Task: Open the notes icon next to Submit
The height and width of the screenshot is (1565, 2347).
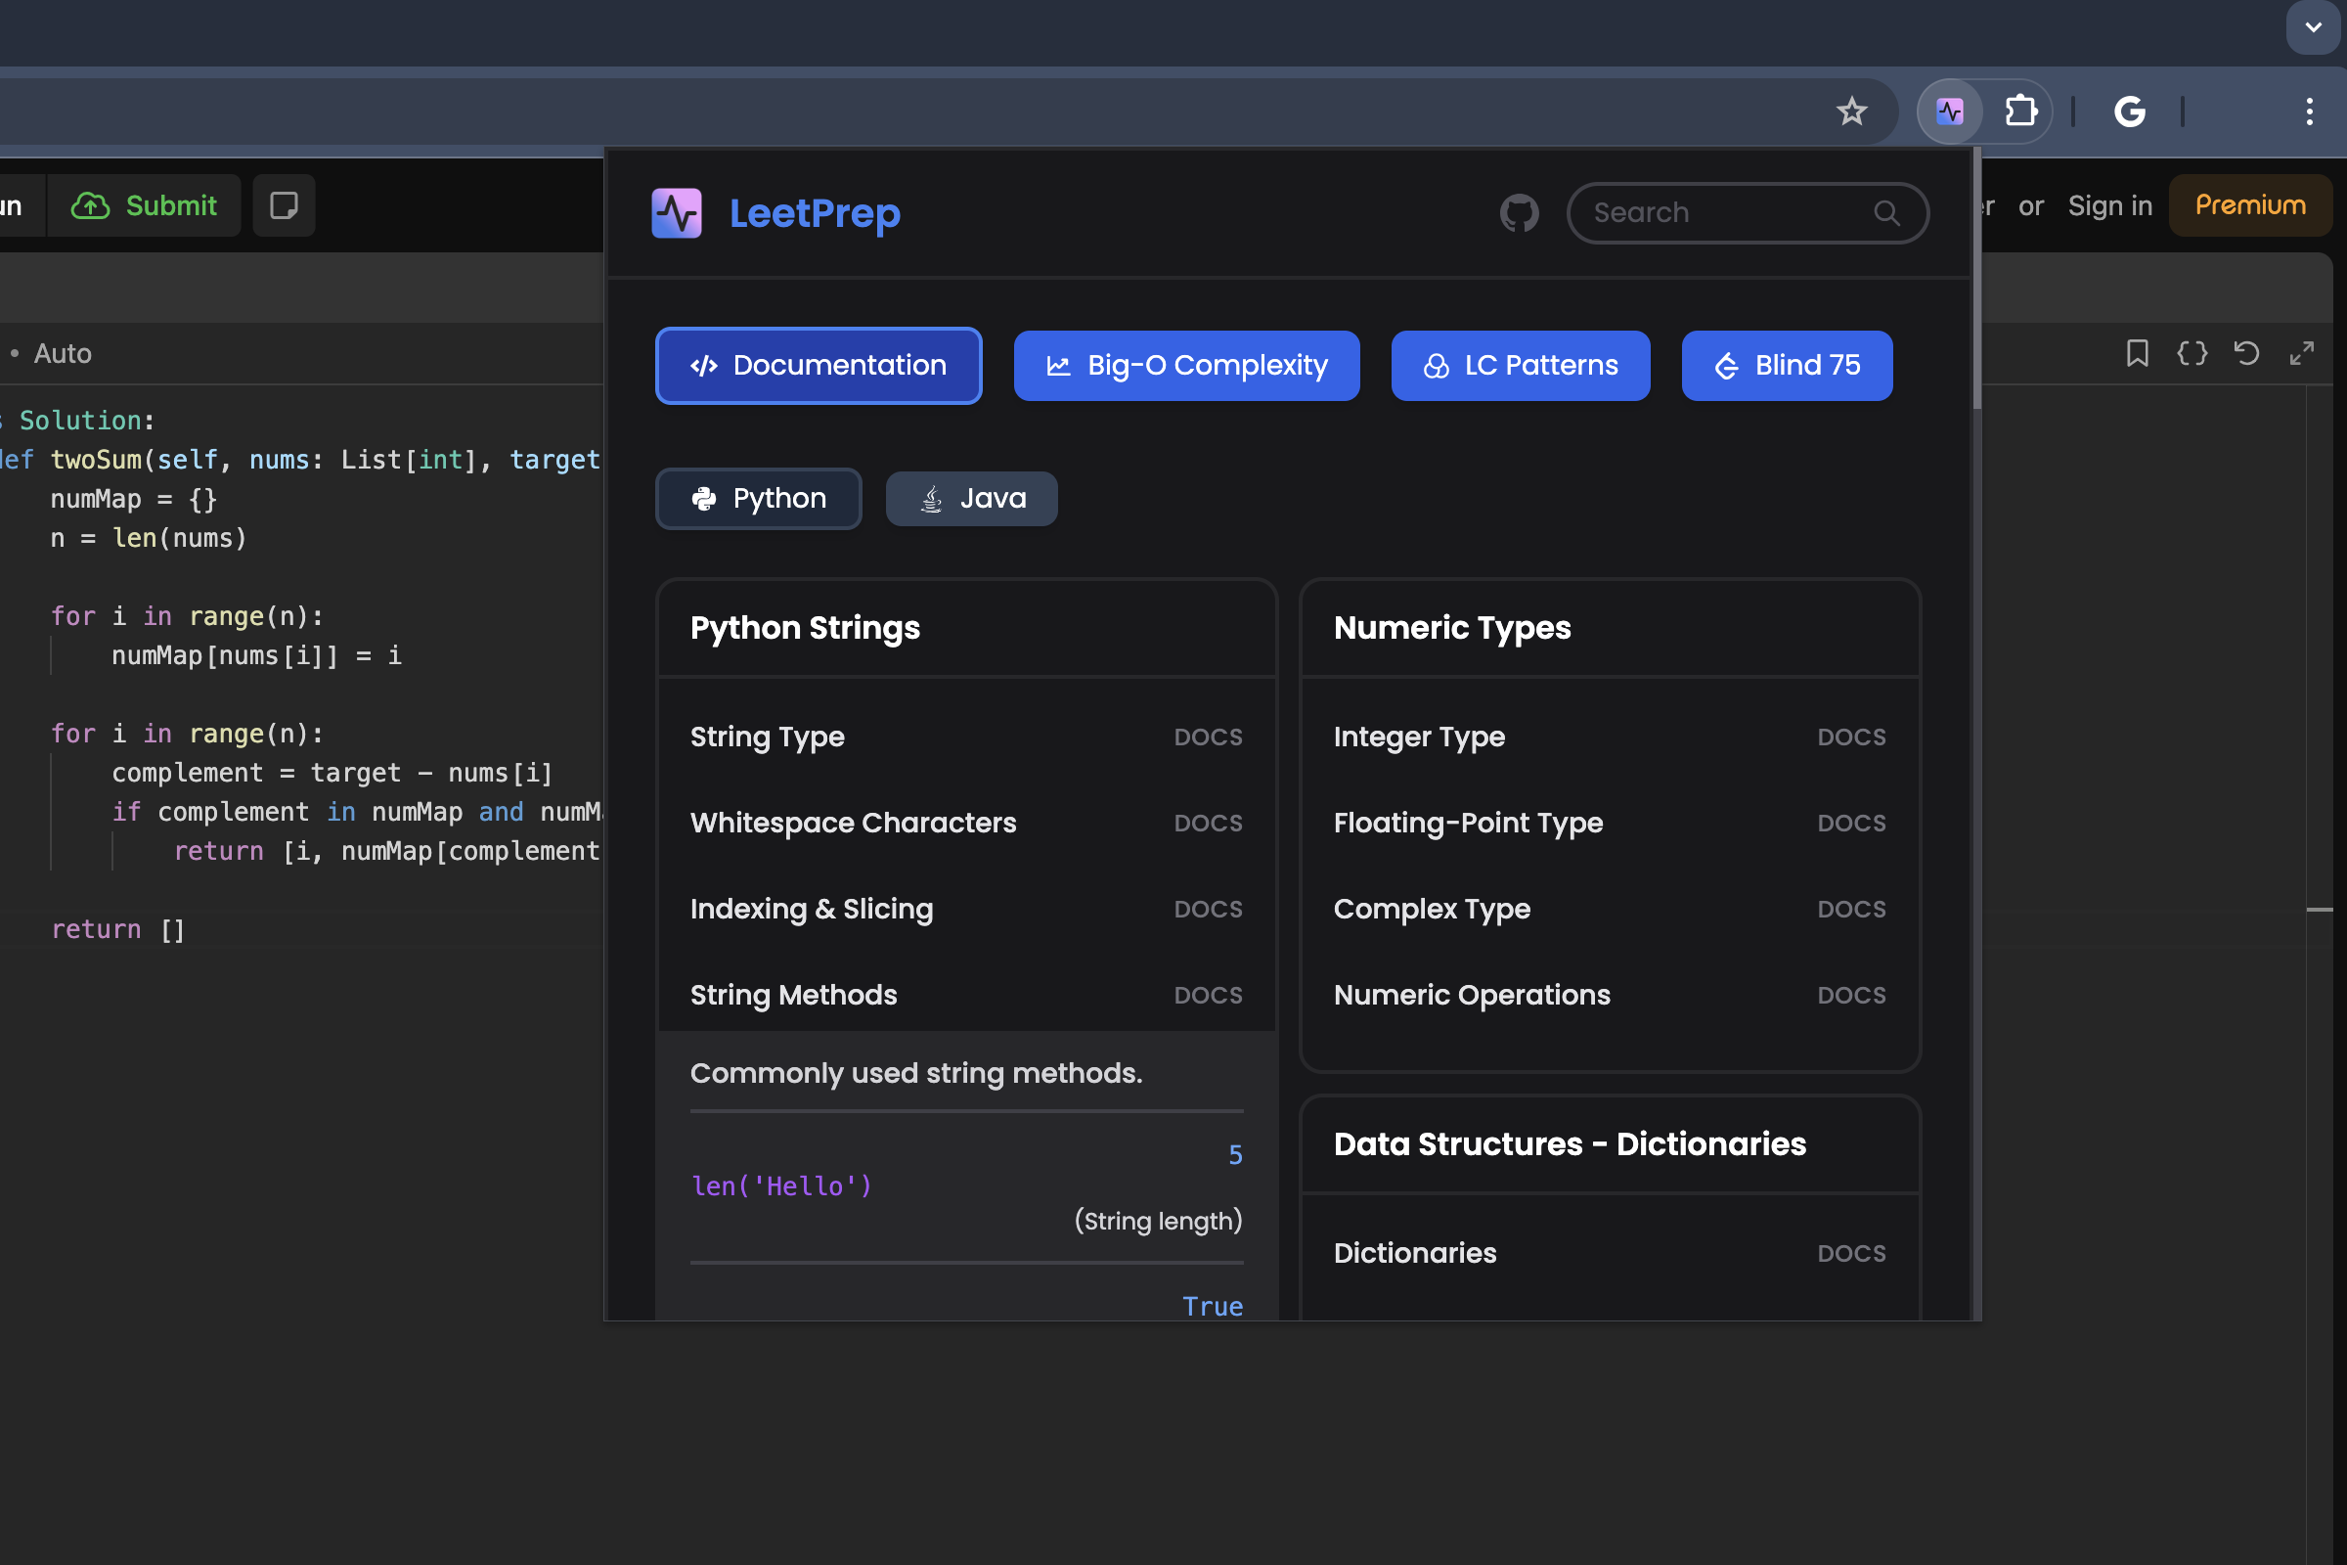Action: (284, 205)
